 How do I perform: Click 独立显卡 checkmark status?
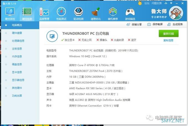tap(68, 40)
